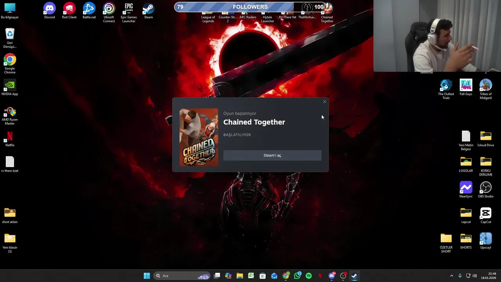The image size is (501, 282).
Task: Select the AMD Ryzen Master desktop icon
Action: coord(10,115)
